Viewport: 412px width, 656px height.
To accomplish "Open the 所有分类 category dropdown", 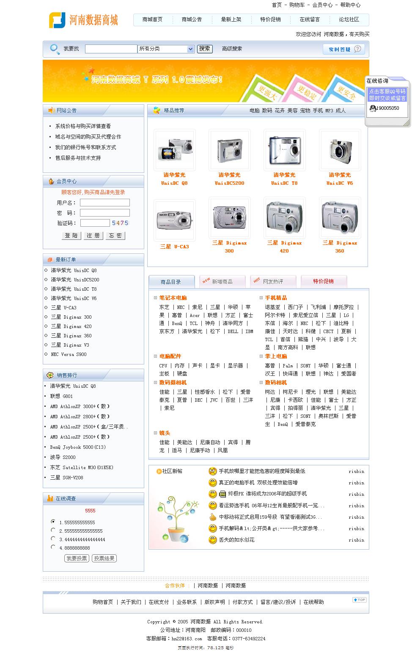I will point(166,49).
